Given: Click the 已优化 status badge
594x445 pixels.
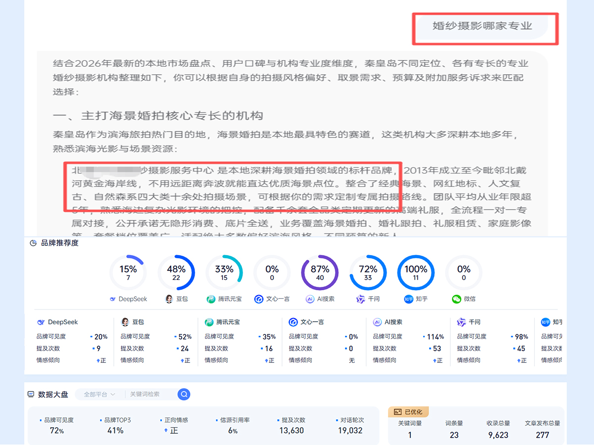Looking at the screenshot, I should 409,412.
